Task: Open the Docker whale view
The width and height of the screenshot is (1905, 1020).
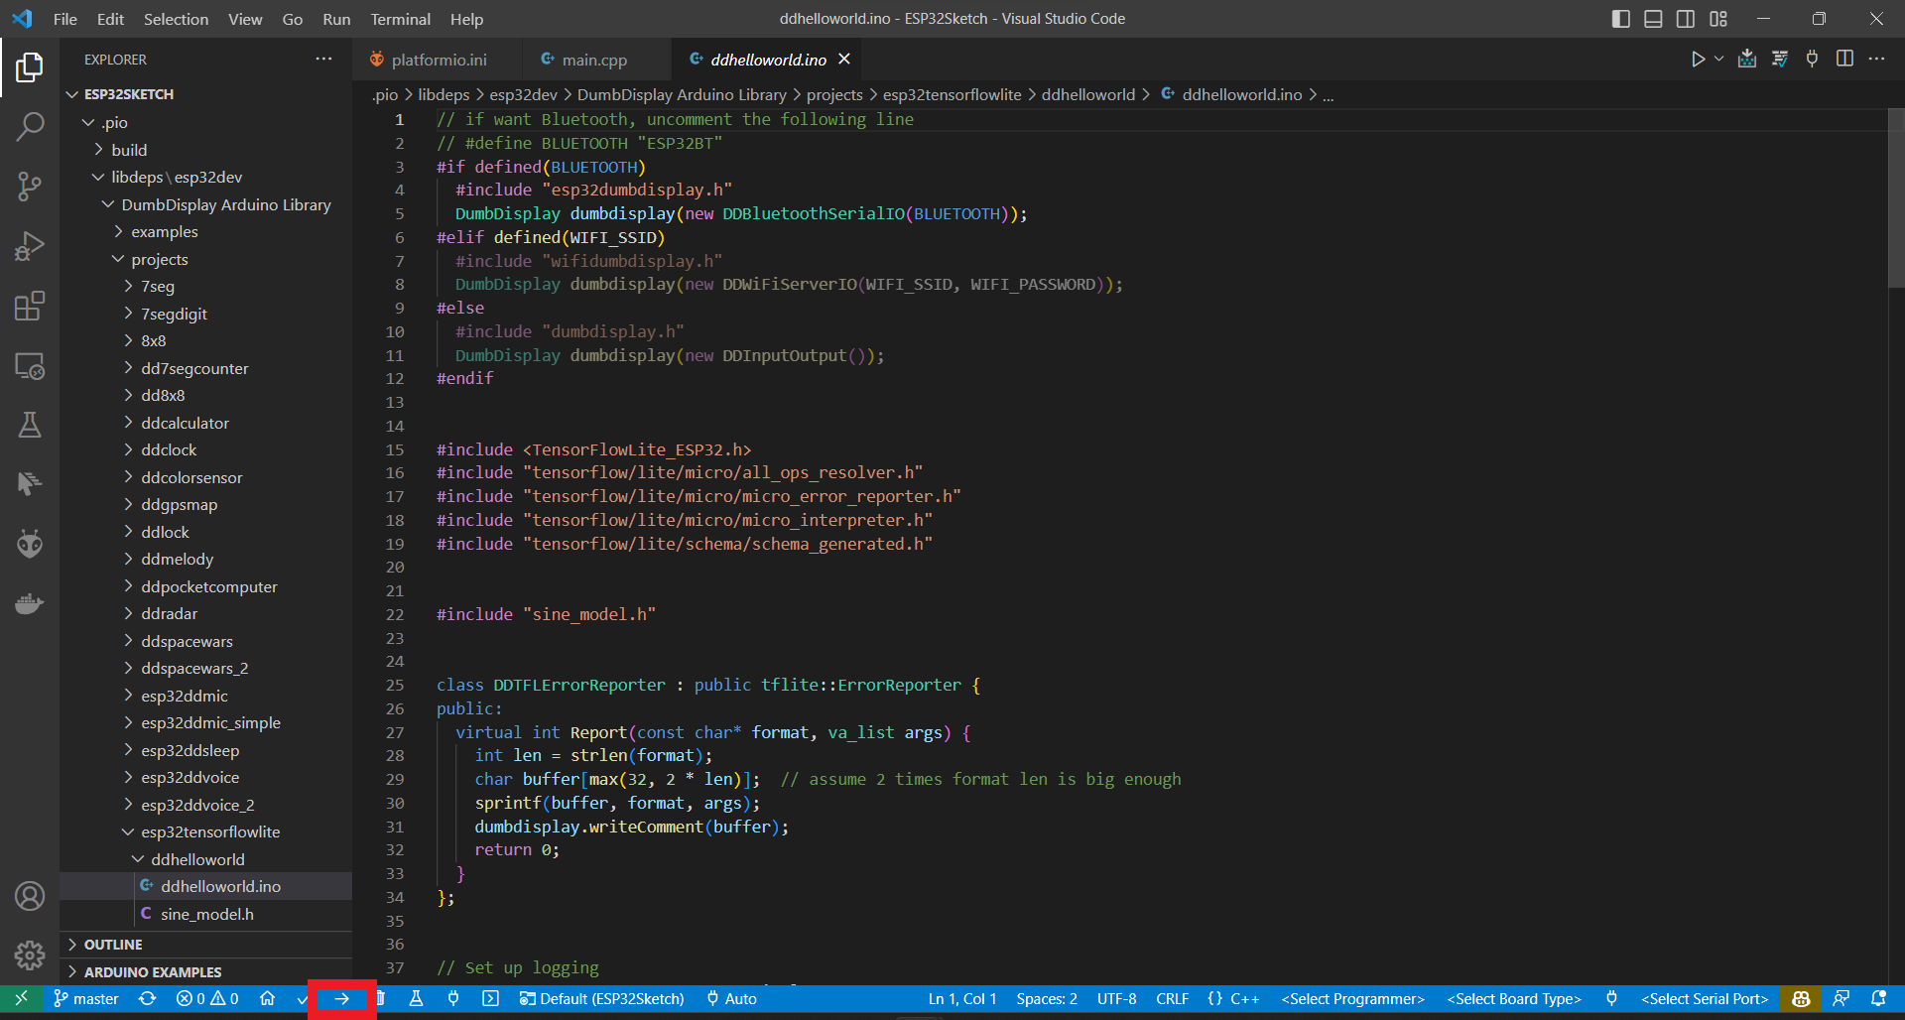Action: pos(30,603)
